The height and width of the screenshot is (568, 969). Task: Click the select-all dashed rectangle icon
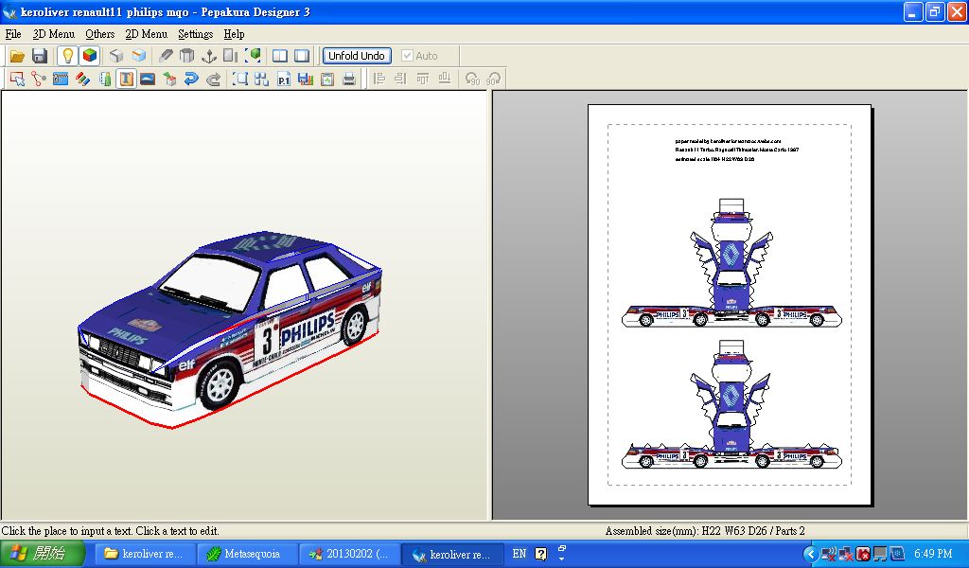[239, 80]
